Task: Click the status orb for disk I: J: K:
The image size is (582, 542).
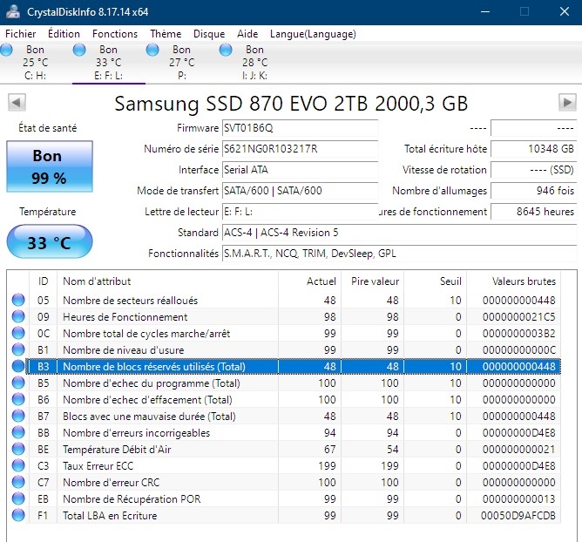Action: tap(226, 50)
